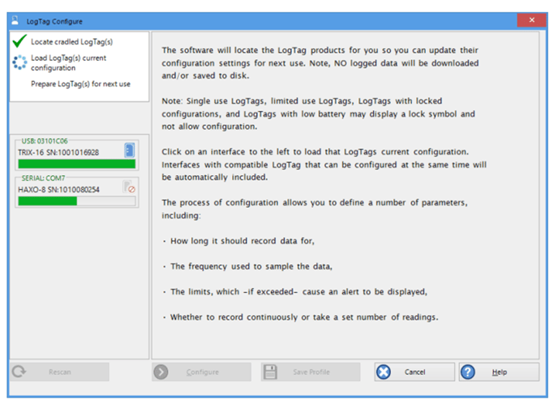558x404 pixels.
Task: Click the blue logger icon in TRIX-16 row
Action: click(130, 150)
